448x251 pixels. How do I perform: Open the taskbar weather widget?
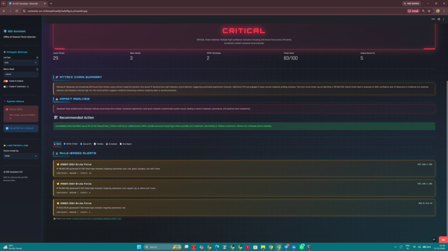[13, 247]
